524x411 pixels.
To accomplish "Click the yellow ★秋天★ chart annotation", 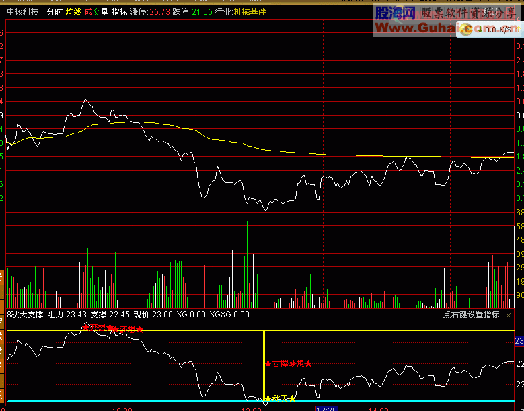I will pyautogui.click(x=280, y=398).
